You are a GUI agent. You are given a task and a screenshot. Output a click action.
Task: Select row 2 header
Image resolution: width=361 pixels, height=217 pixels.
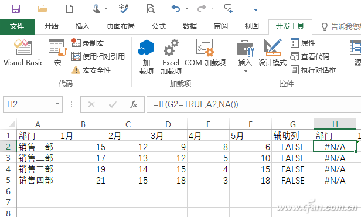tap(8, 147)
